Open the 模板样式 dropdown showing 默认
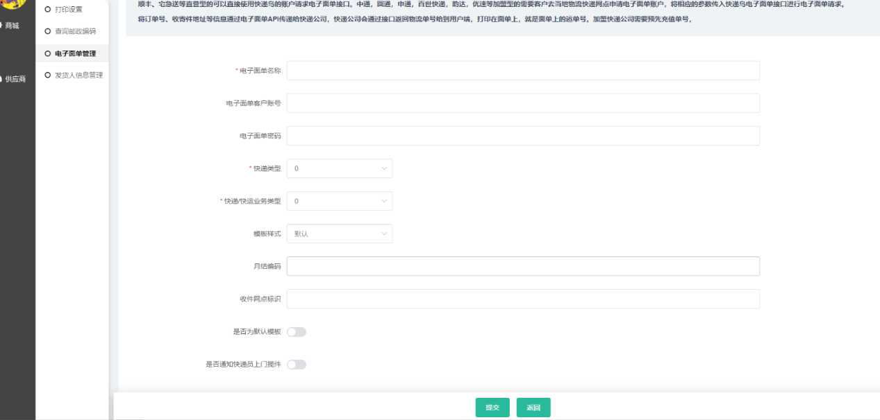880x420 pixels. tap(339, 234)
